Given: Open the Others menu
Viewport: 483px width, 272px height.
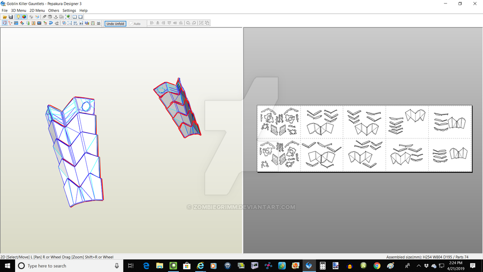Looking at the screenshot, I should tap(54, 10).
